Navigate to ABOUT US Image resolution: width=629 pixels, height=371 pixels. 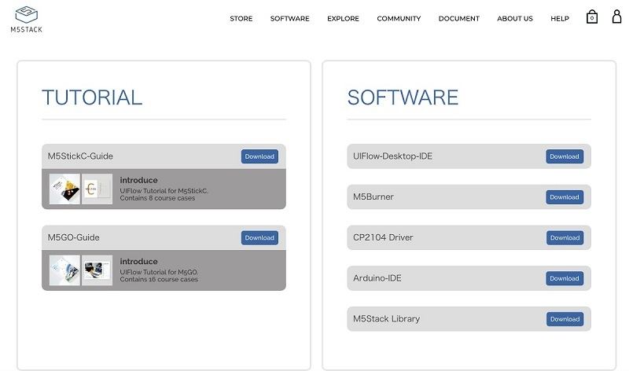click(514, 19)
